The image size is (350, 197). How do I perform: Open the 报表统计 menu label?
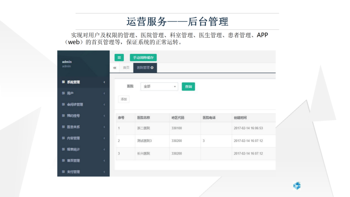[73, 149]
